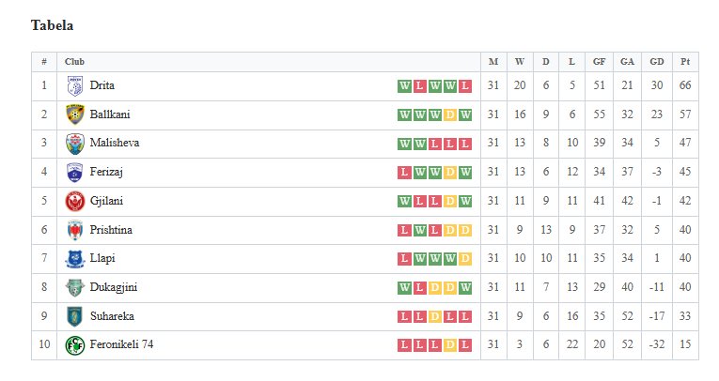The width and height of the screenshot is (719, 381).
Task: Click the Malisheva club crest icon
Action: [x=75, y=144]
